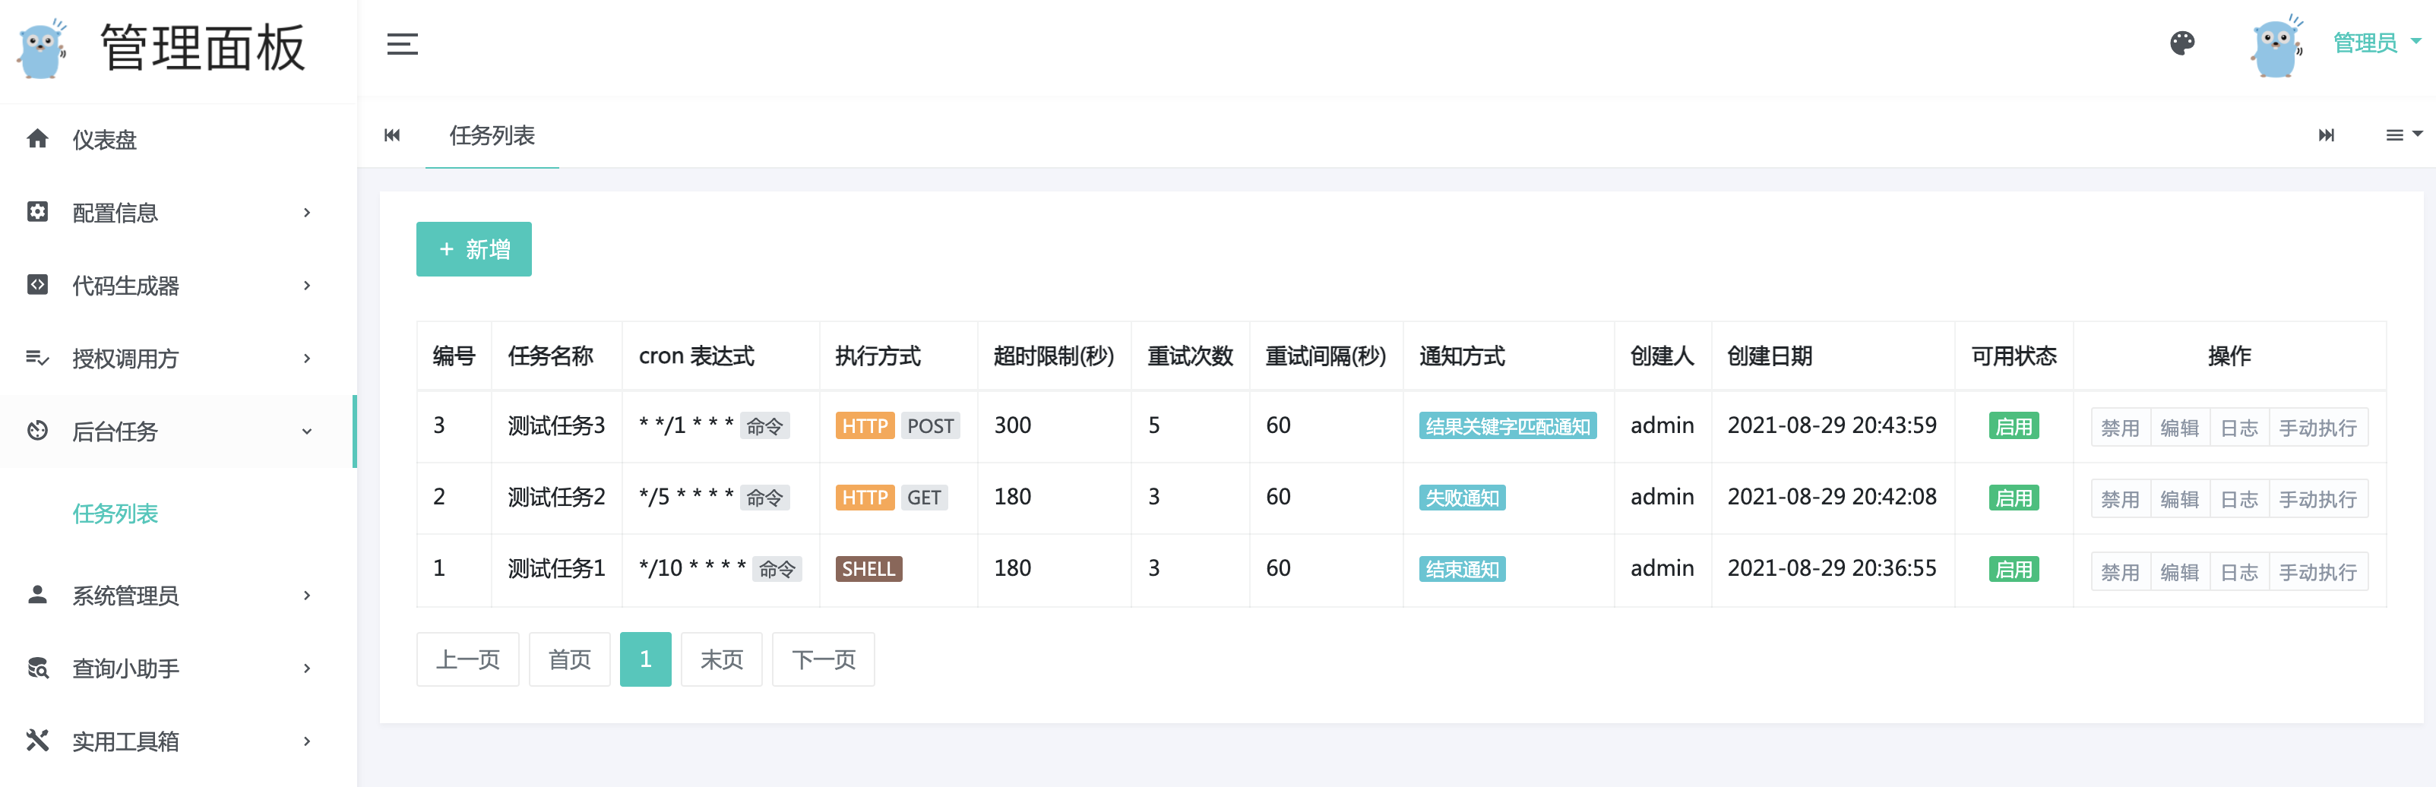2436x787 pixels.
Task: Click the gopher logo beside 管理面板
Action: click(x=43, y=49)
